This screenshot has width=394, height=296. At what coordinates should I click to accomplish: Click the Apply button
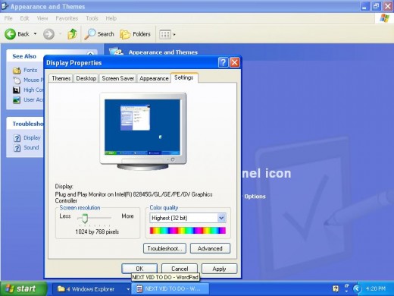tap(219, 269)
